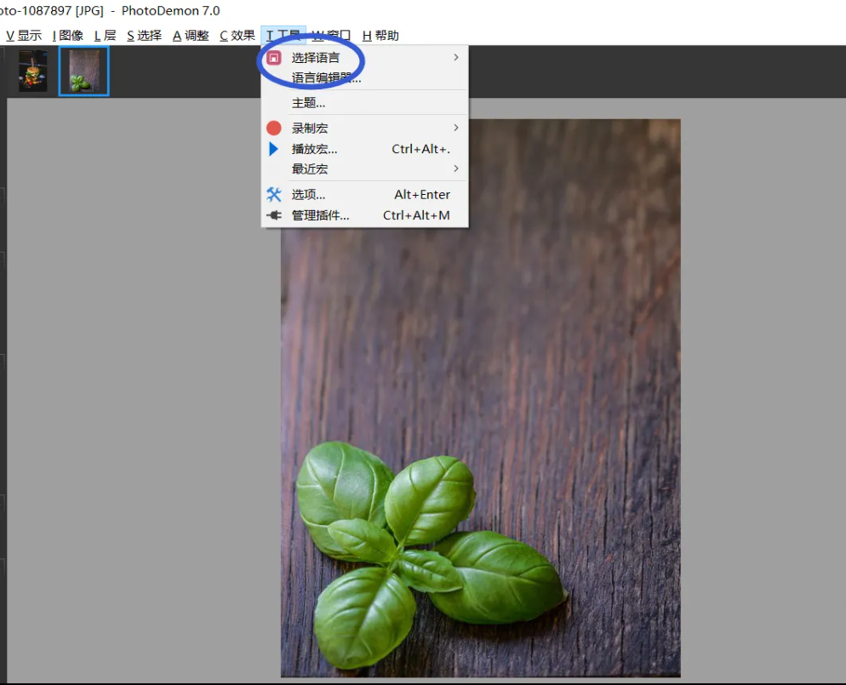Open the 帮助 menu
Screen dimensions: 846x685
pyautogui.click(x=380, y=36)
